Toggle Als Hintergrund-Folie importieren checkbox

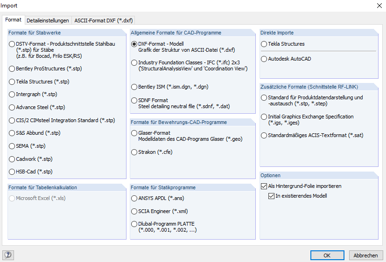(264, 186)
